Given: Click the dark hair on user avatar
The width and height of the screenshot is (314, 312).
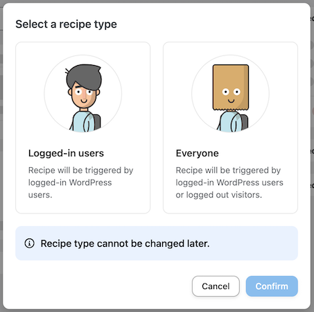Looking at the screenshot, I should coord(84,76).
